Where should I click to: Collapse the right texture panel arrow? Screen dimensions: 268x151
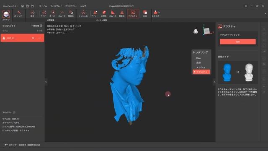tap(214, 82)
